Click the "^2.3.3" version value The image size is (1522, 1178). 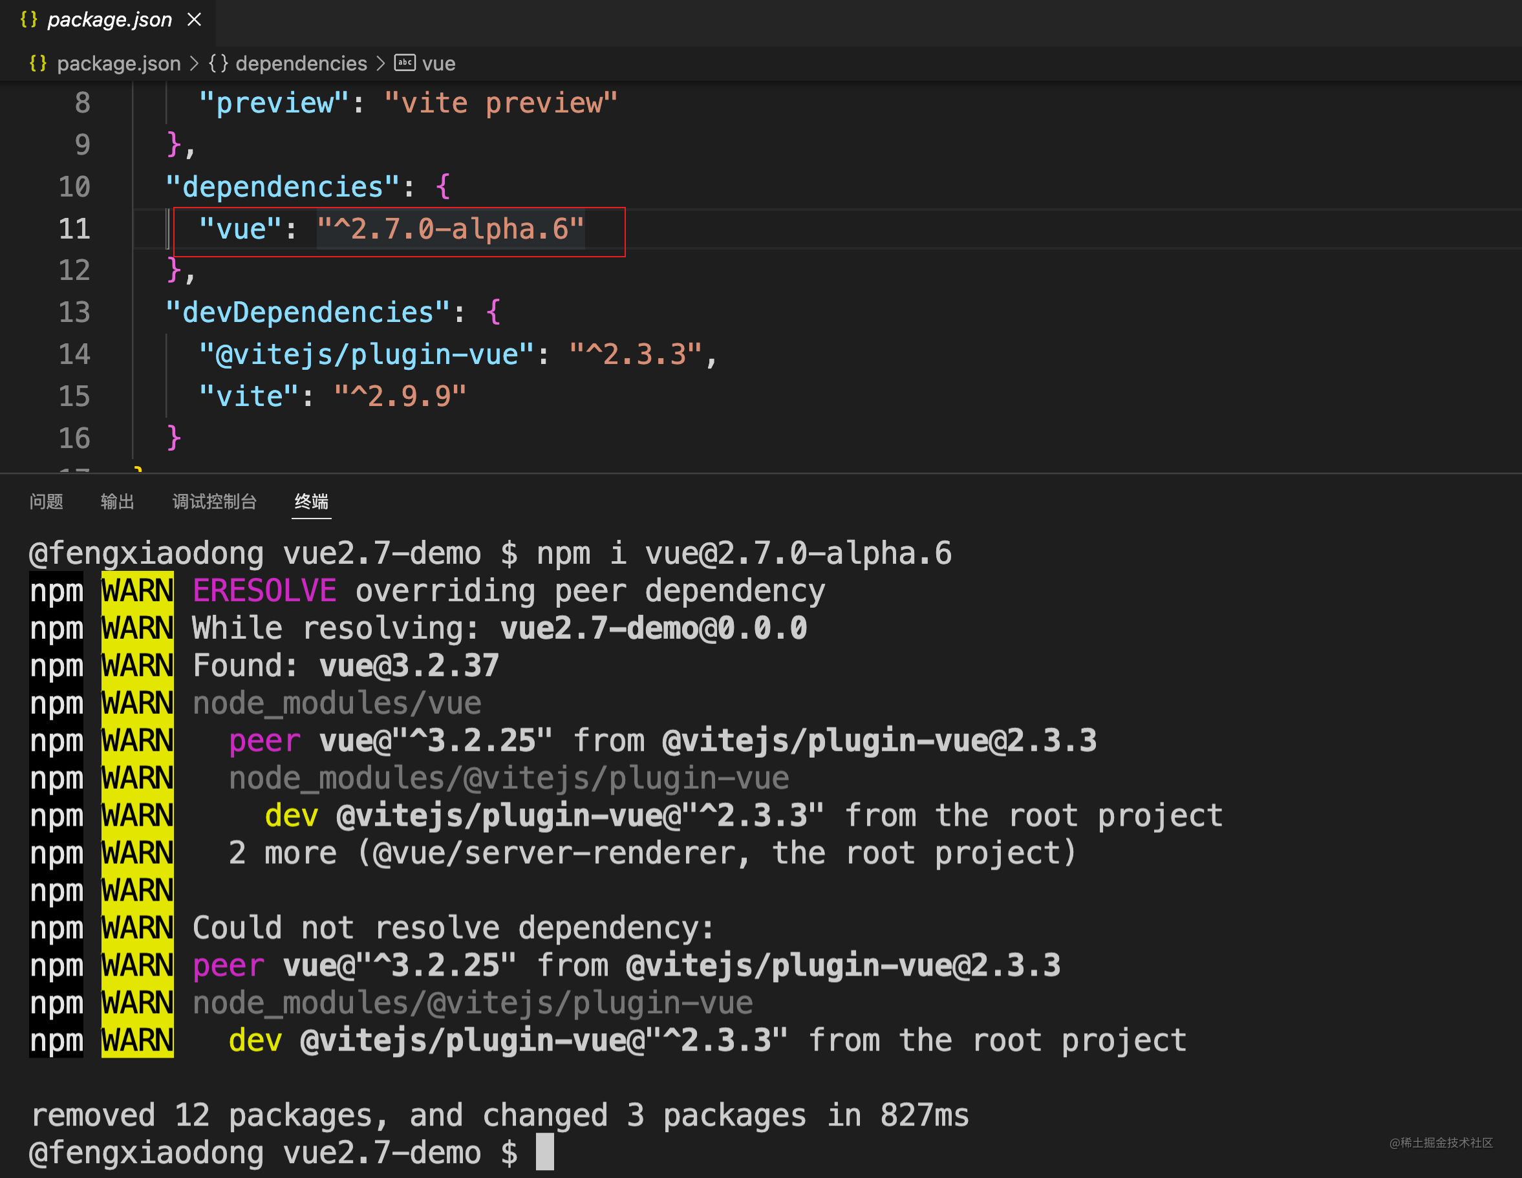point(635,354)
